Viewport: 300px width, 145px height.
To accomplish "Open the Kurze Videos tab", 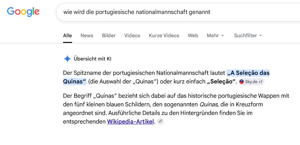I will pos(164,35).
